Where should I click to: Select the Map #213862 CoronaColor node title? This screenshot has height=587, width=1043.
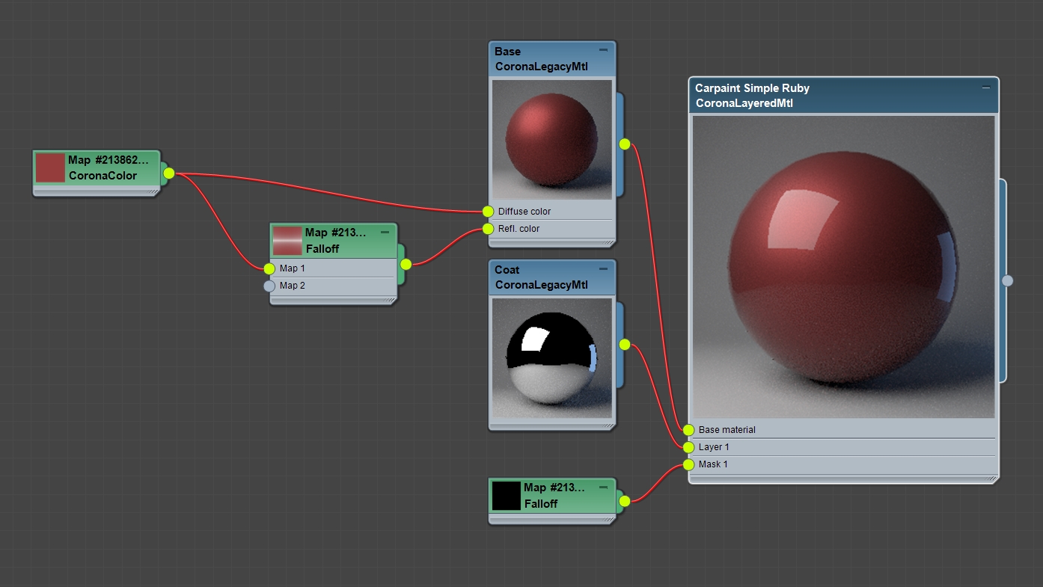tap(108, 168)
